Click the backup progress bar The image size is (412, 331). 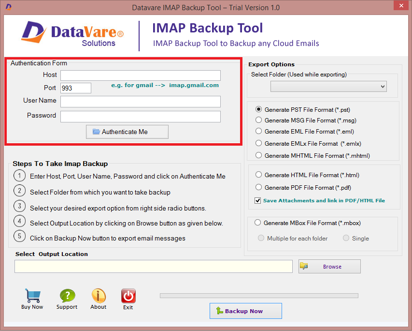(x=259, y=296)
